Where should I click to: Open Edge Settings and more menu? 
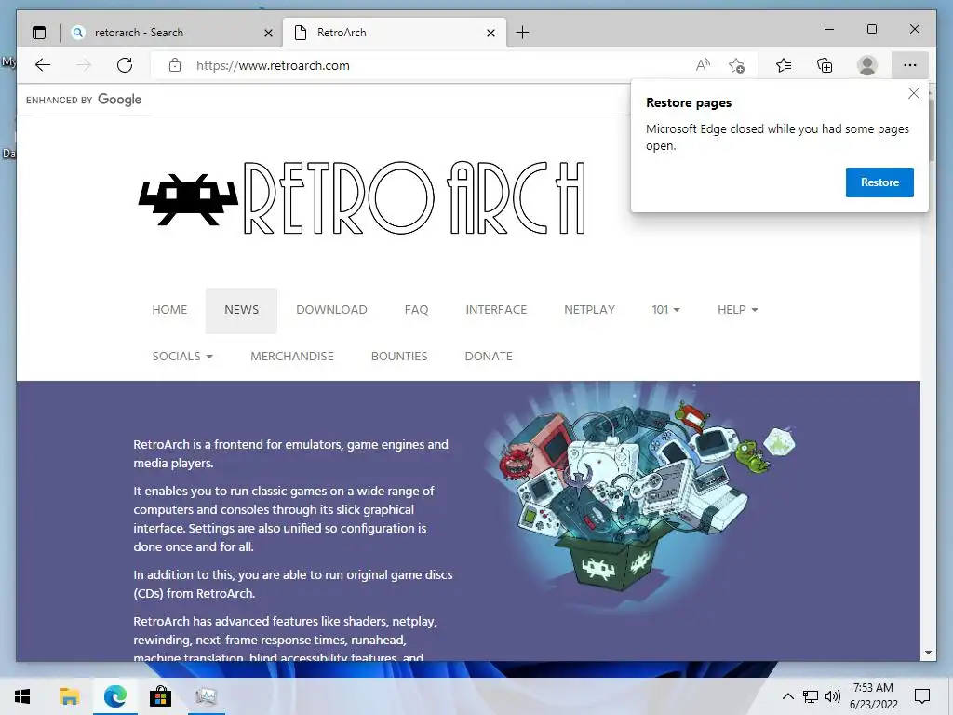[910, 65]
